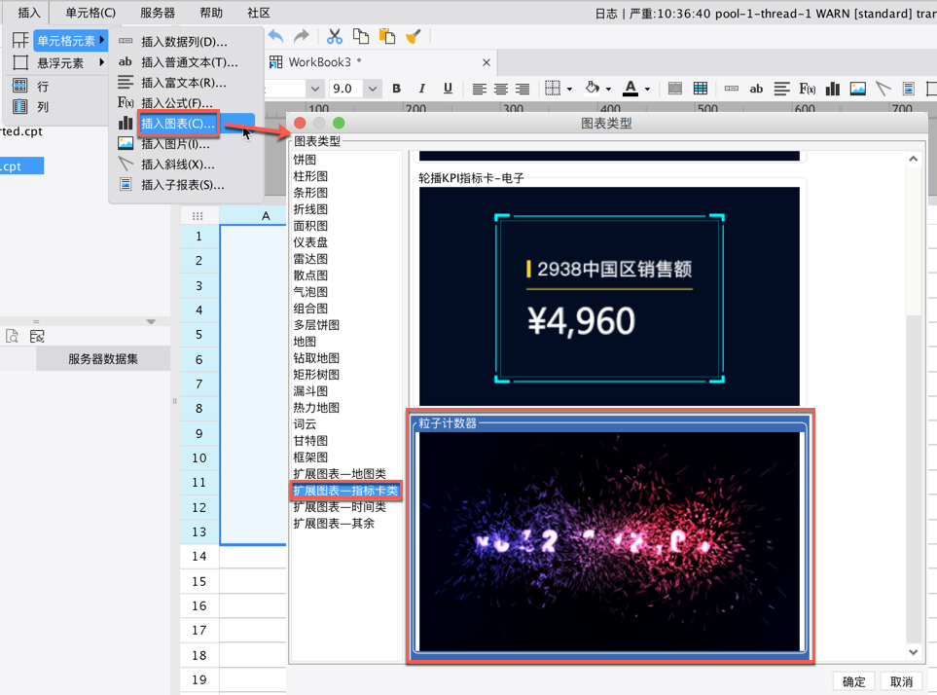Click toolbar insert image icon
The image size is (937, 695).
pos(858,89)
